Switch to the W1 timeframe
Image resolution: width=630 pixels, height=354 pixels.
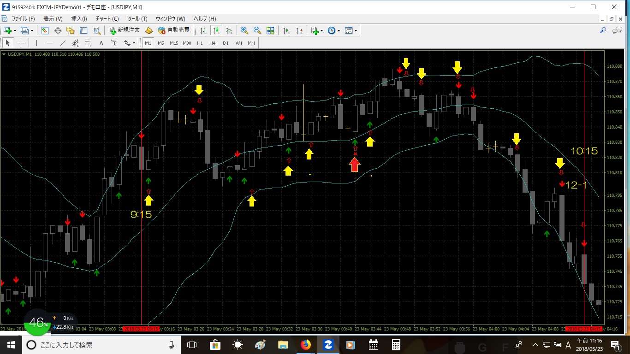(x=238, y=43)
